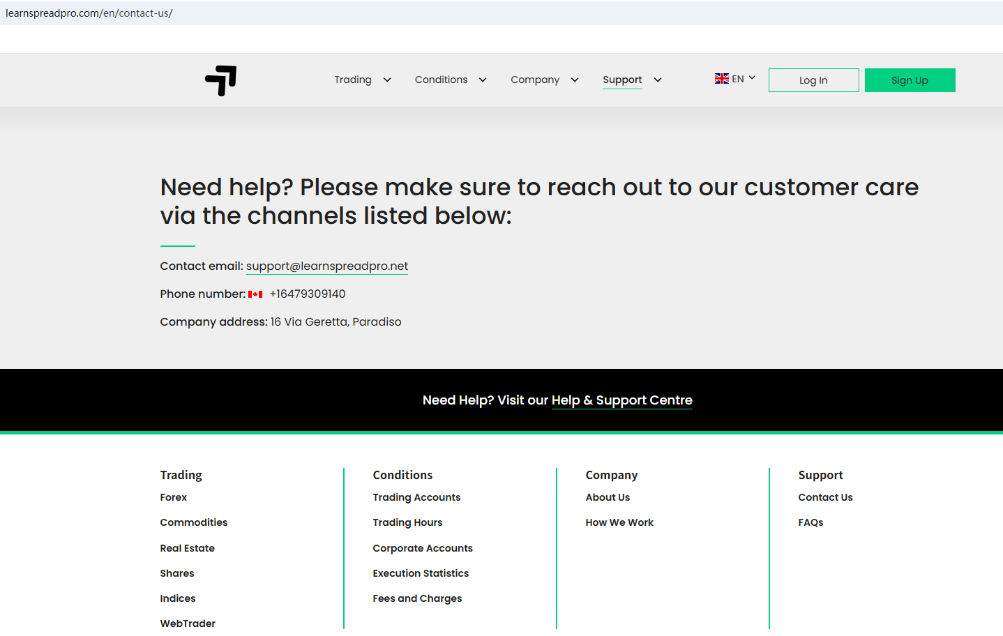Click the support@learnspreadpro.net email link
Screen dimensions: 1003x636
coord(326,266)
